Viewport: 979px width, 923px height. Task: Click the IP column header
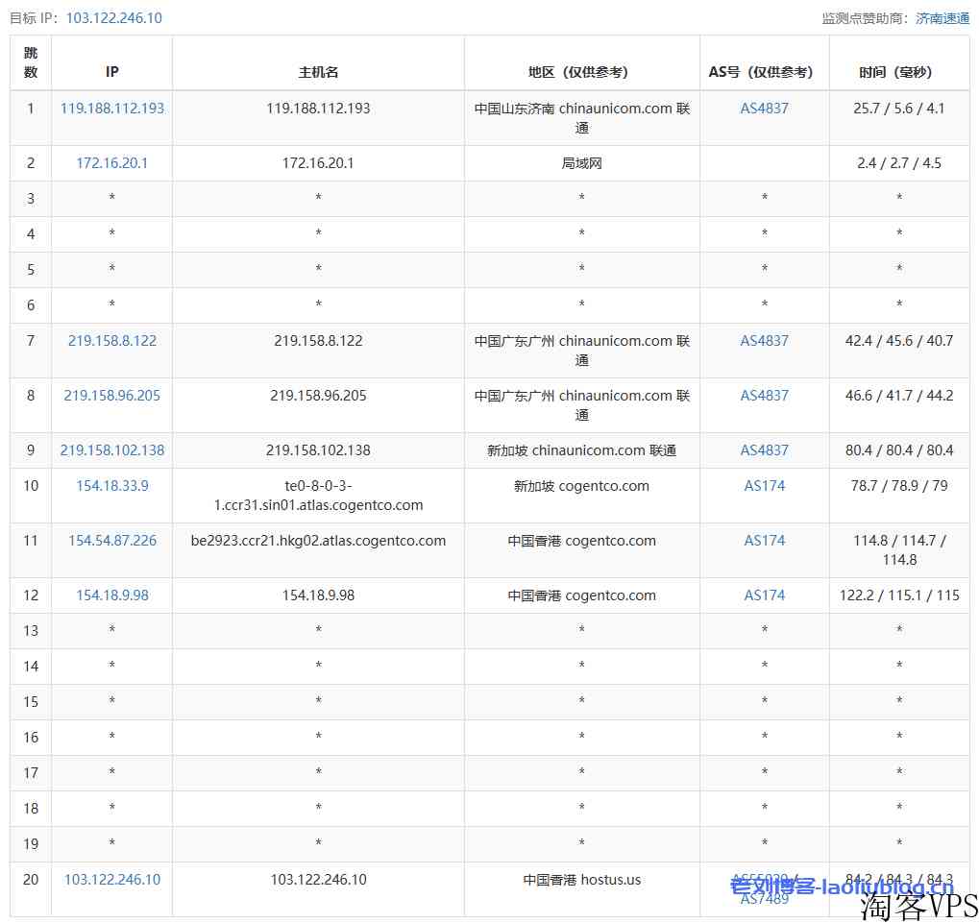[112, 72]
